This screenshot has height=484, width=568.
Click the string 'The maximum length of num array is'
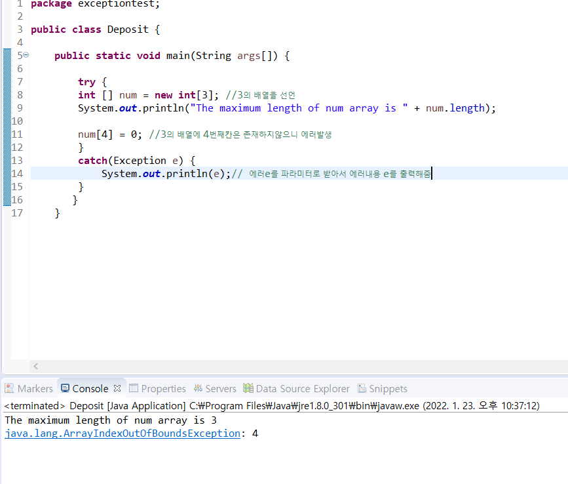299,108
